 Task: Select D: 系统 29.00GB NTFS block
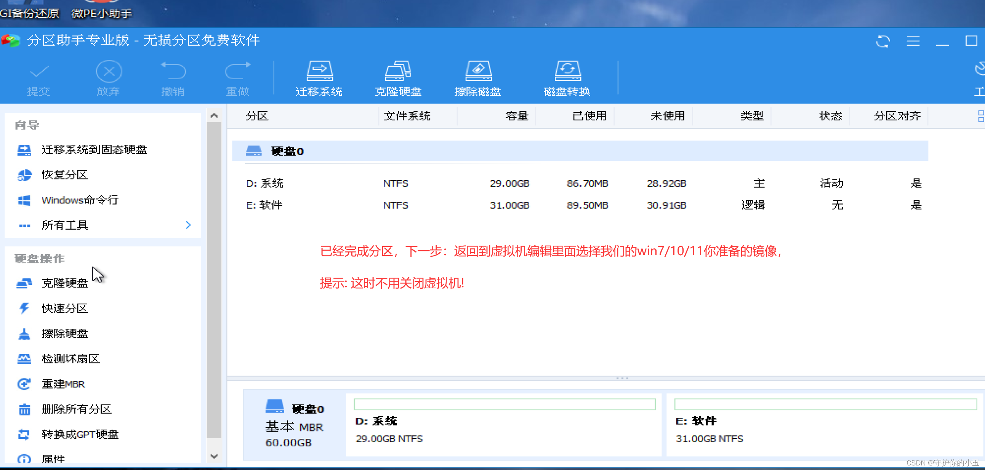pyautogui.click(x=504, y=425)
